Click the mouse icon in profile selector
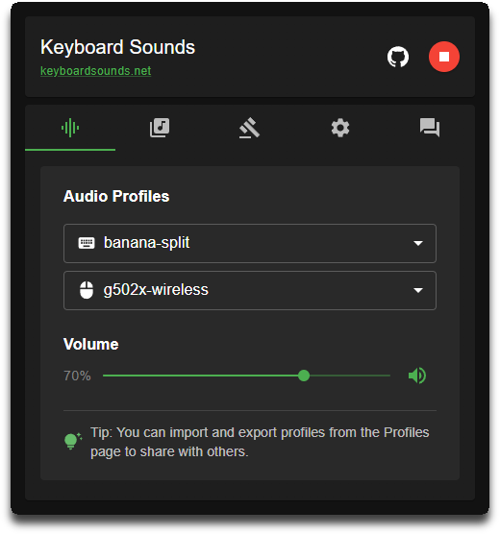Viewport: 500px width, 534px height. 87,290
